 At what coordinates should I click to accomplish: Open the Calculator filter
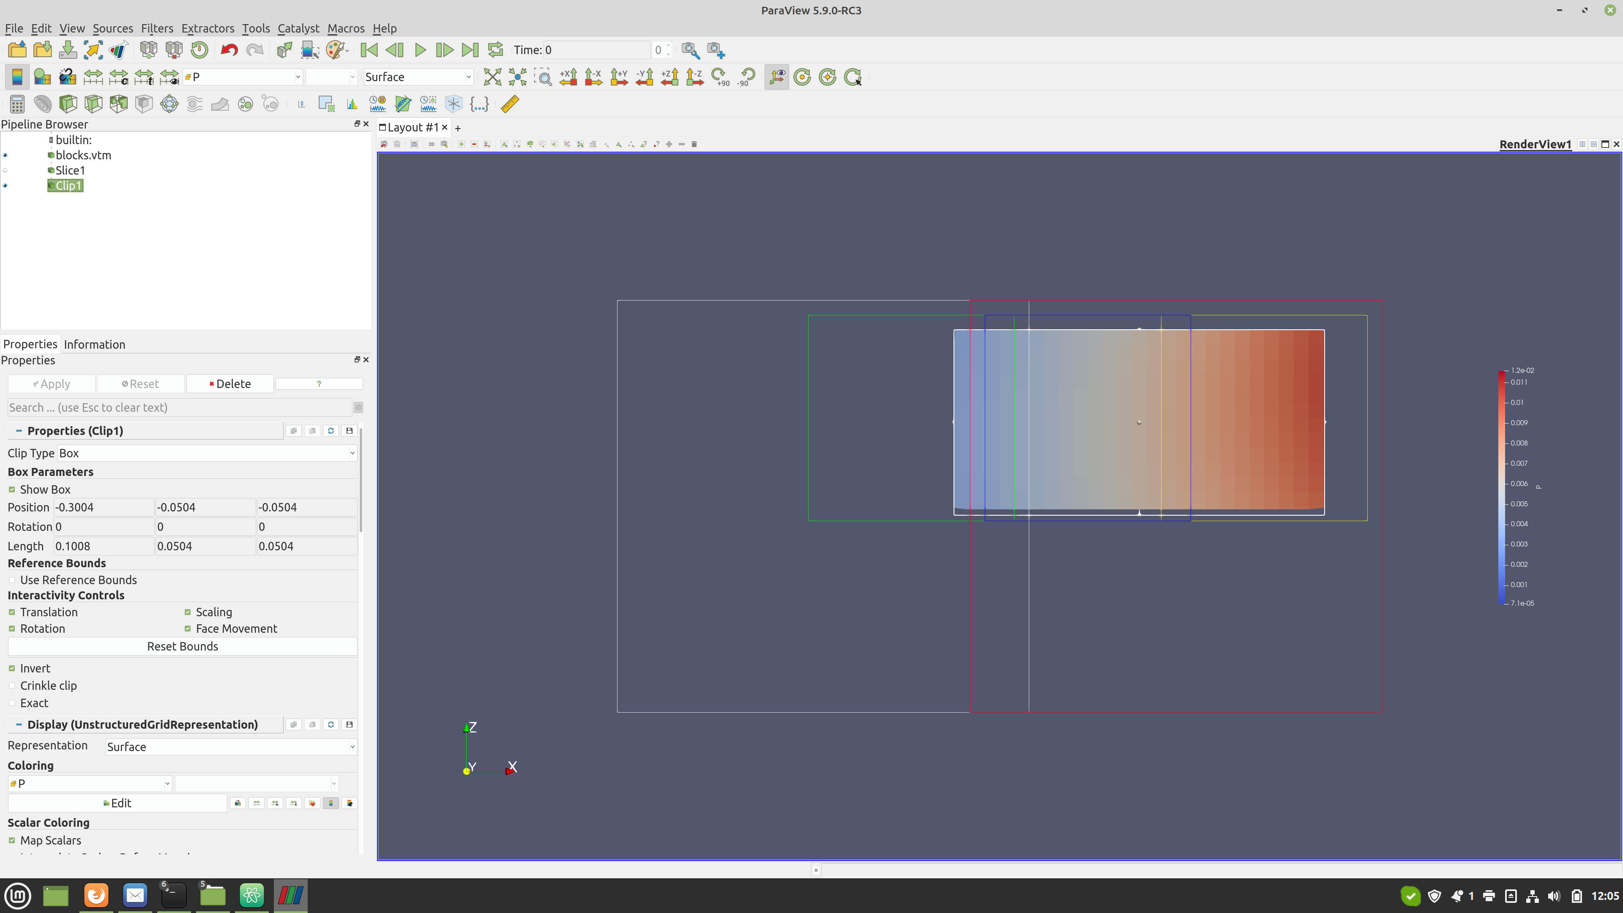click(17, 104)
